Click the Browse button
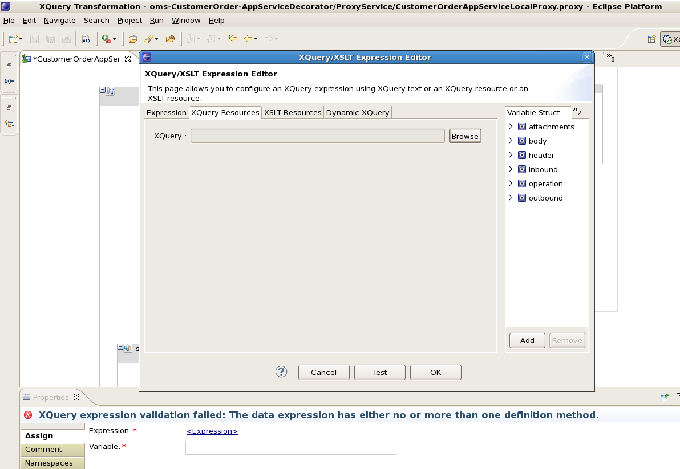 [465, 136]
